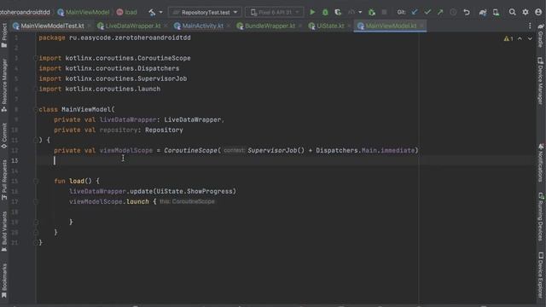Open the Resource Manager tool window
This screenshot has height=307, width=546.
pos(4,85)
